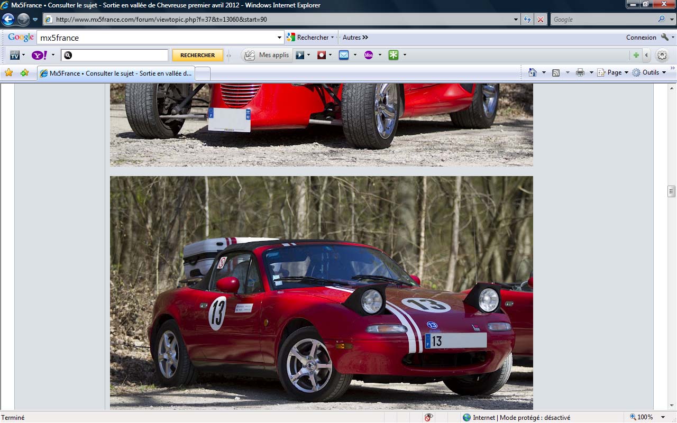
Task: Click the Google toolbar Rechercher button
Action: (310, 38)
